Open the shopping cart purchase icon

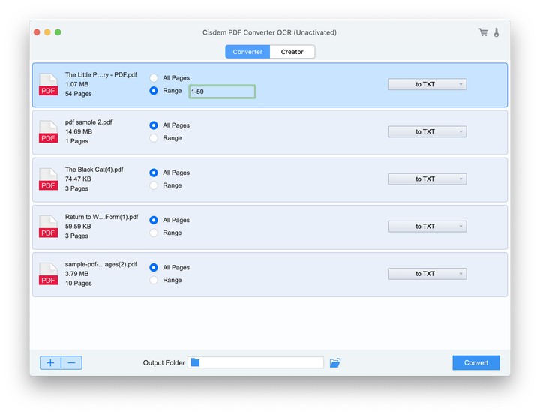point(483,32)
